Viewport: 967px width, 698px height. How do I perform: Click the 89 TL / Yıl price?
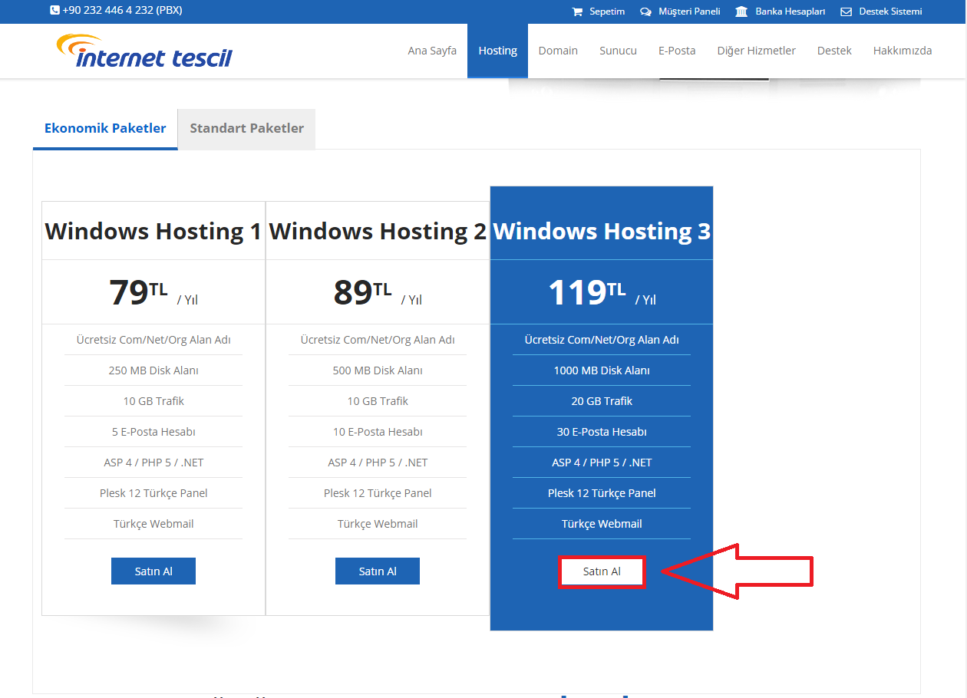point(378,292)
